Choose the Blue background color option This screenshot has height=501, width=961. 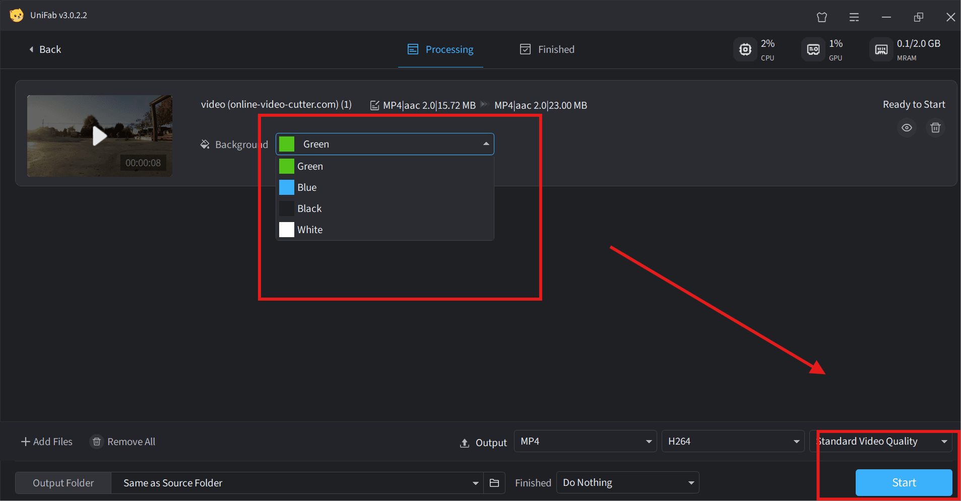pos(307,187)
